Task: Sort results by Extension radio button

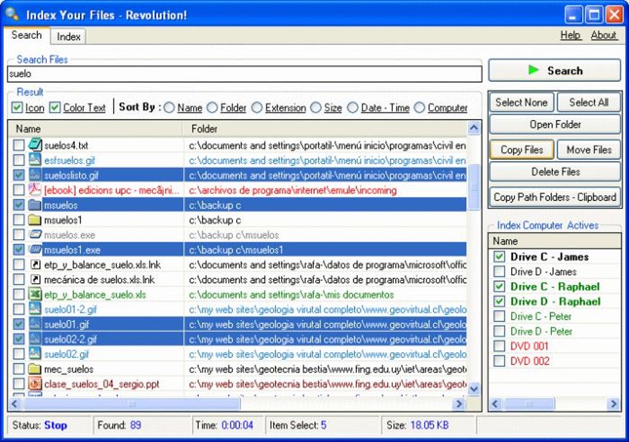Action: 257,108
